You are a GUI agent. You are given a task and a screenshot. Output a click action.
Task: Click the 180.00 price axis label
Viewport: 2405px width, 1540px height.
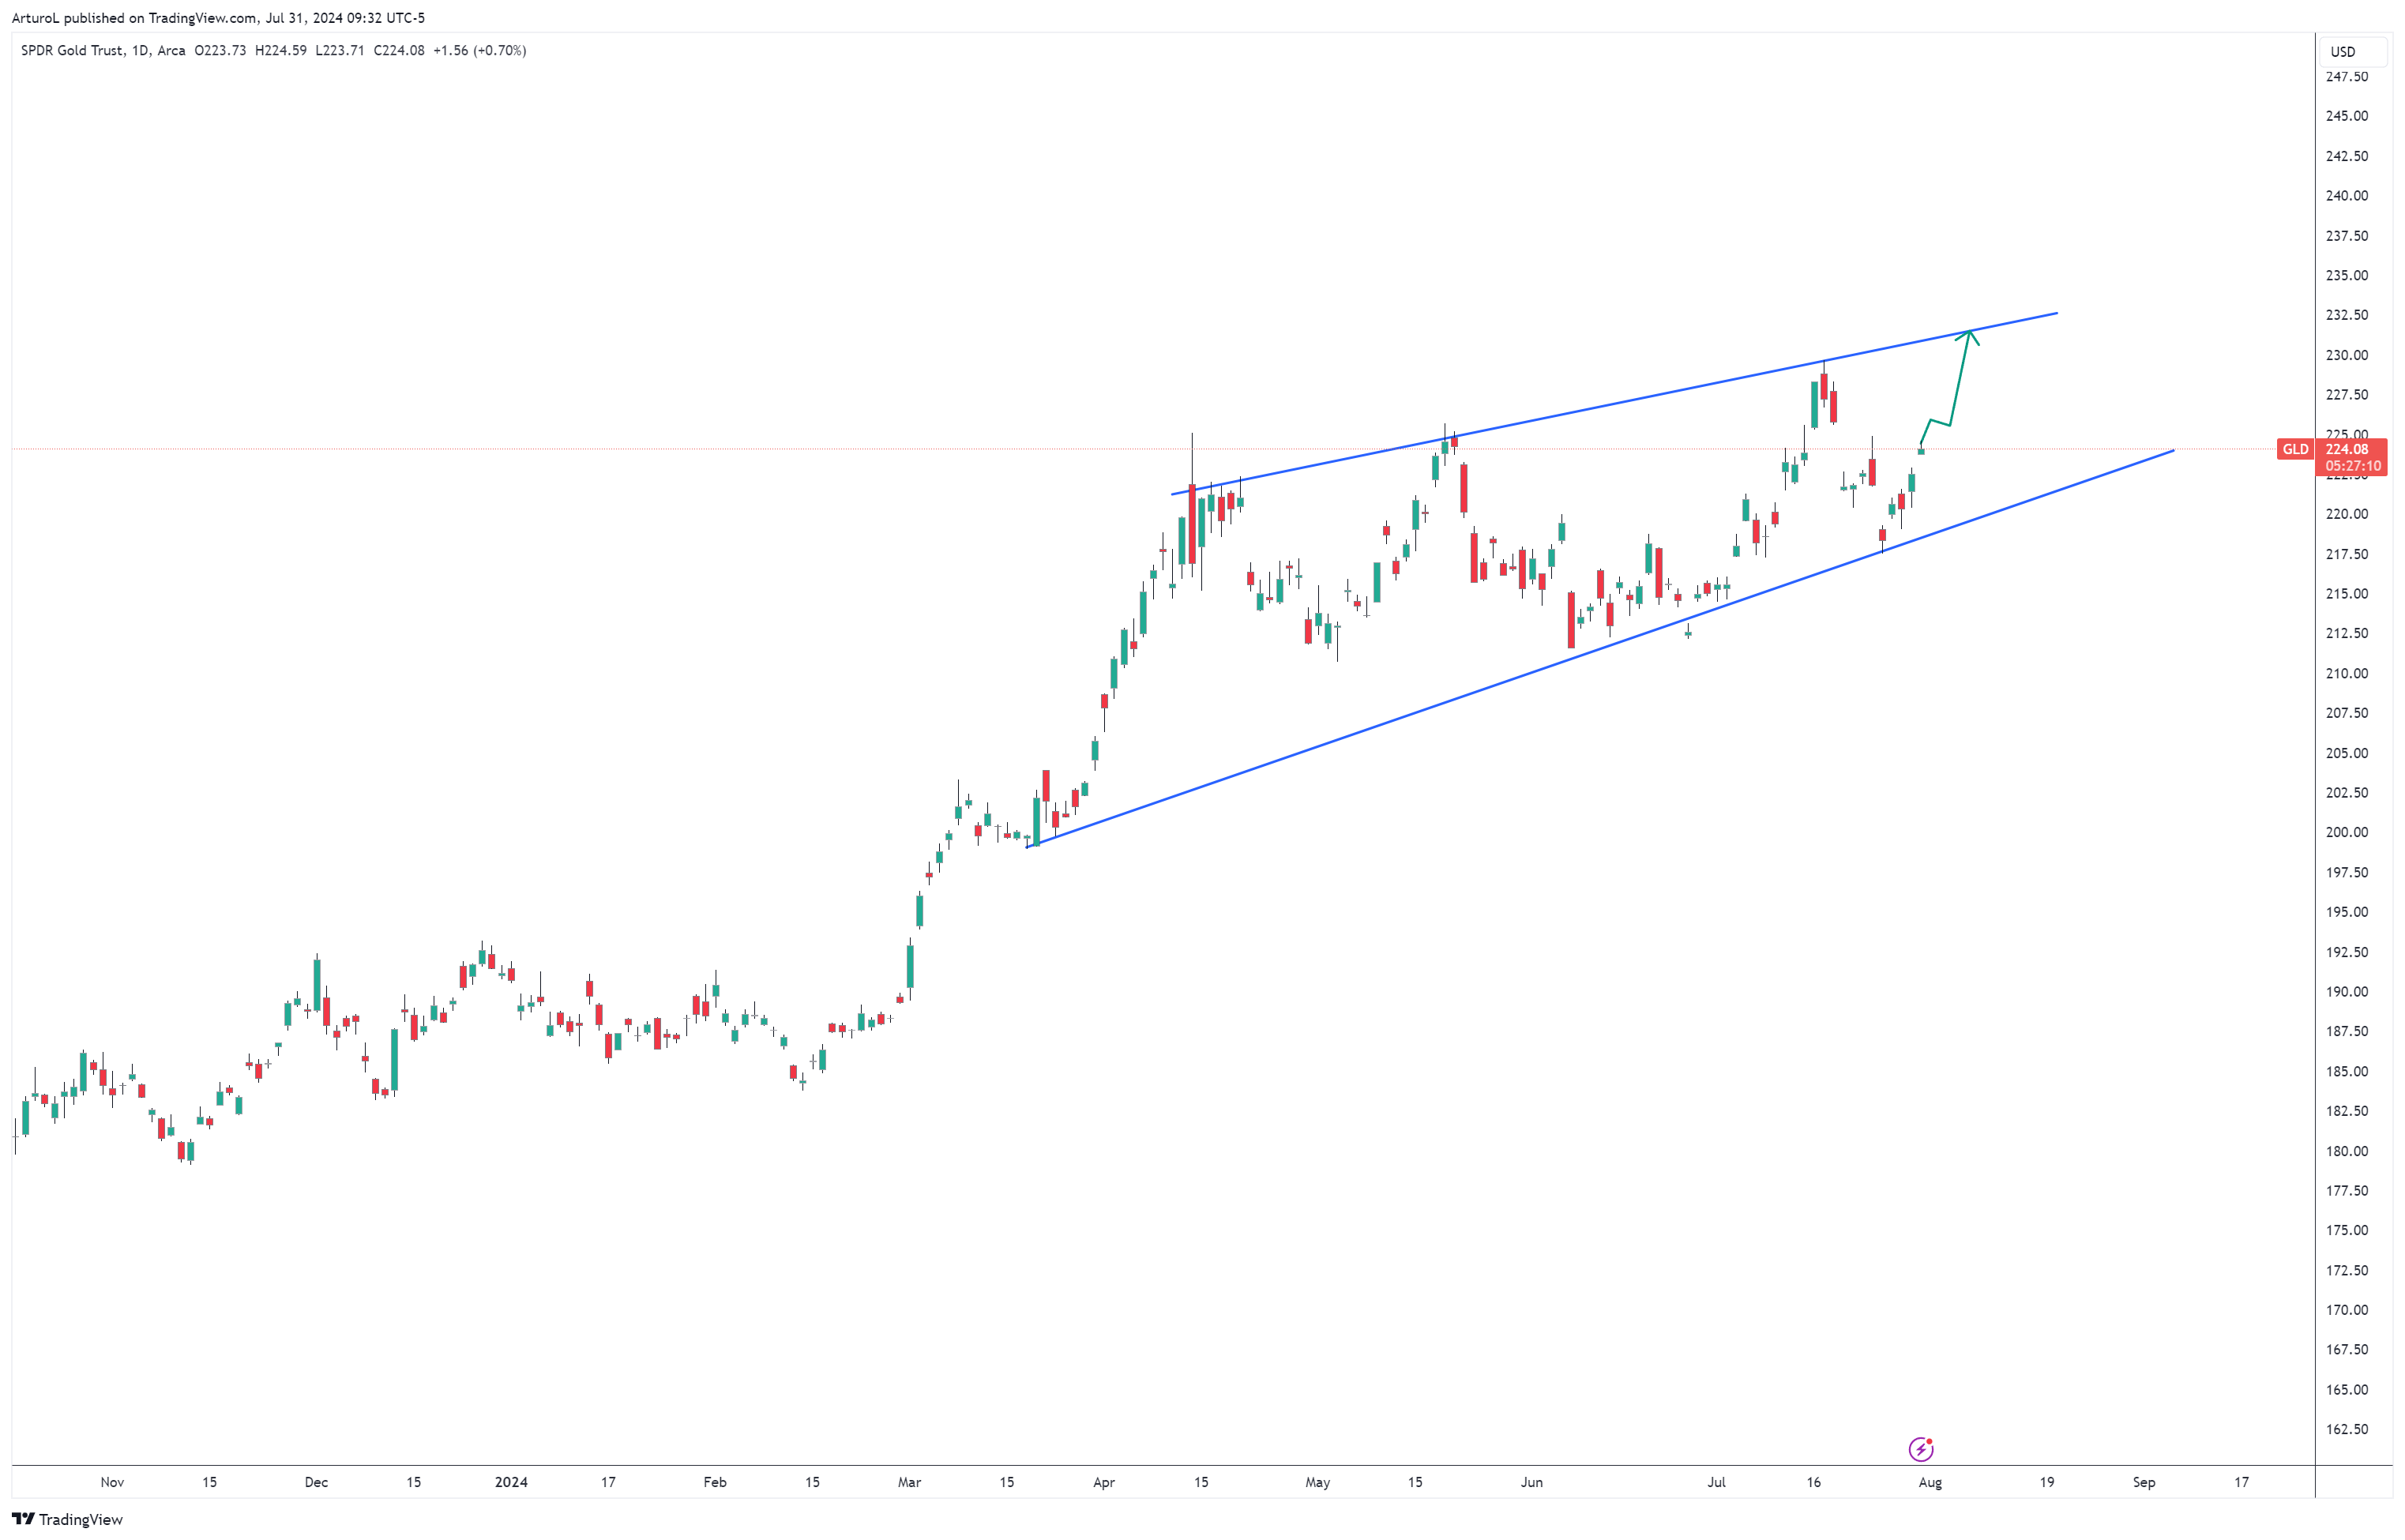tap(2346, 1151)
